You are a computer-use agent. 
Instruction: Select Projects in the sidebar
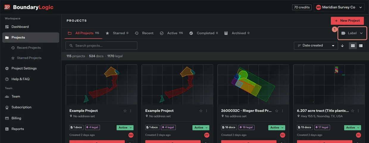click(x=31, y=37)
